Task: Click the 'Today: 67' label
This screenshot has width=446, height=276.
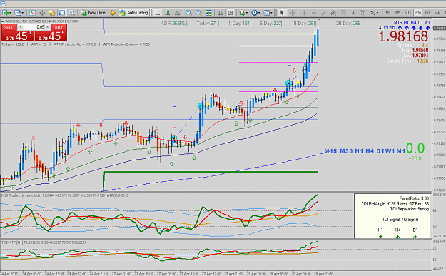Action: coord(206,24)
